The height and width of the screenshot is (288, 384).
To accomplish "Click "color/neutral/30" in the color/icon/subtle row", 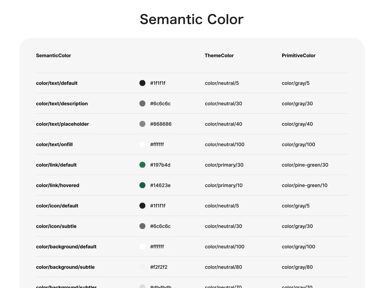I will click(224, 226).
